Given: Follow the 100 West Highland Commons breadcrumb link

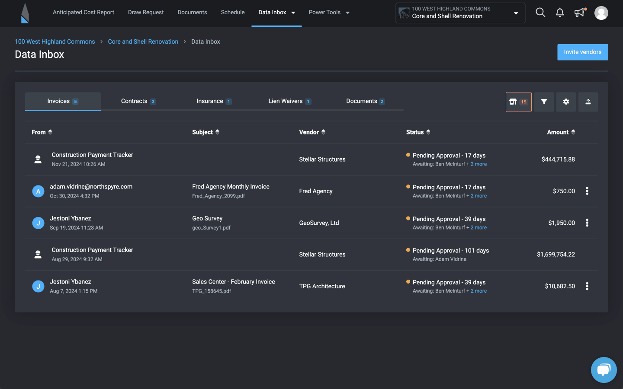Looking at the screenshot, I should click(x=55, y=41).
